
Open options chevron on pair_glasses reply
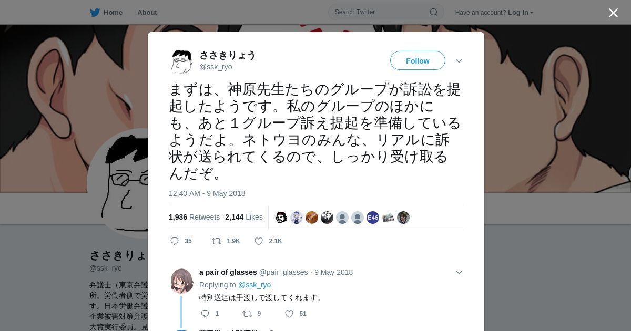(x=459, y=272)
